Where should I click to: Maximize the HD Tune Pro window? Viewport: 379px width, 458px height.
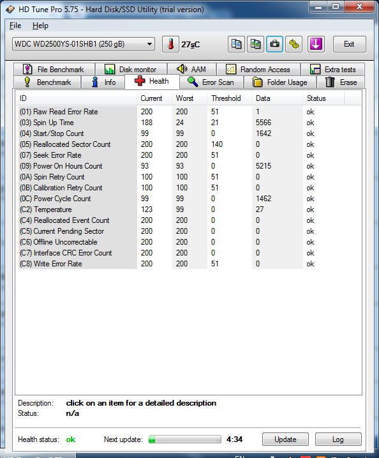pos(336,7)
